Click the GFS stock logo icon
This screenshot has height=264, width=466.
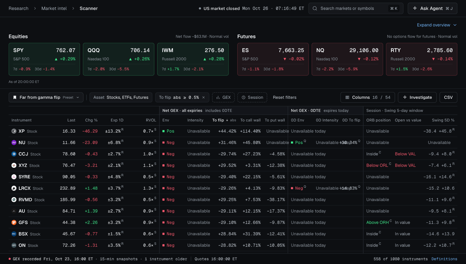14,222
